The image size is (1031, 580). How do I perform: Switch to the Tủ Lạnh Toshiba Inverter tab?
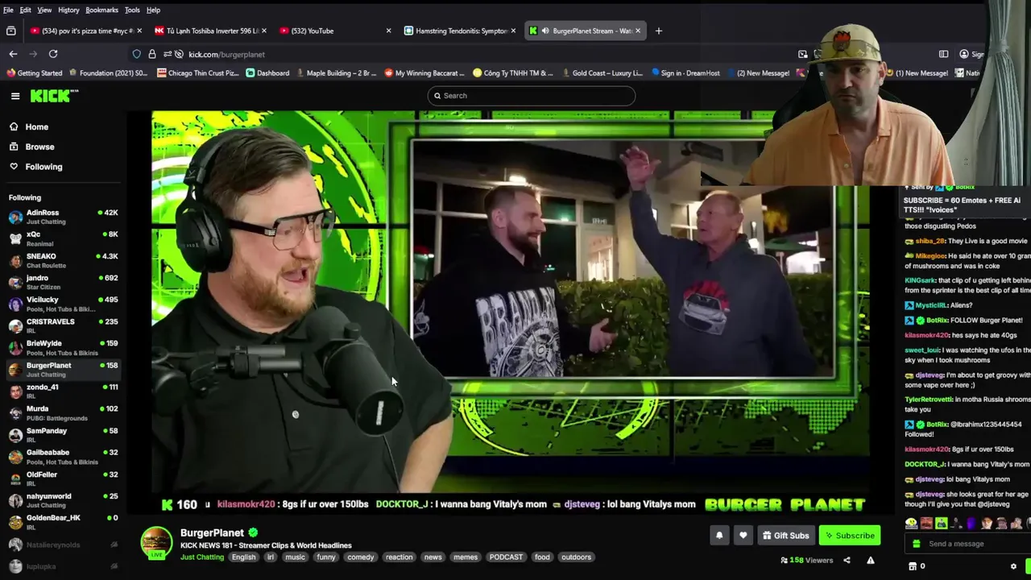coord(211,31)
